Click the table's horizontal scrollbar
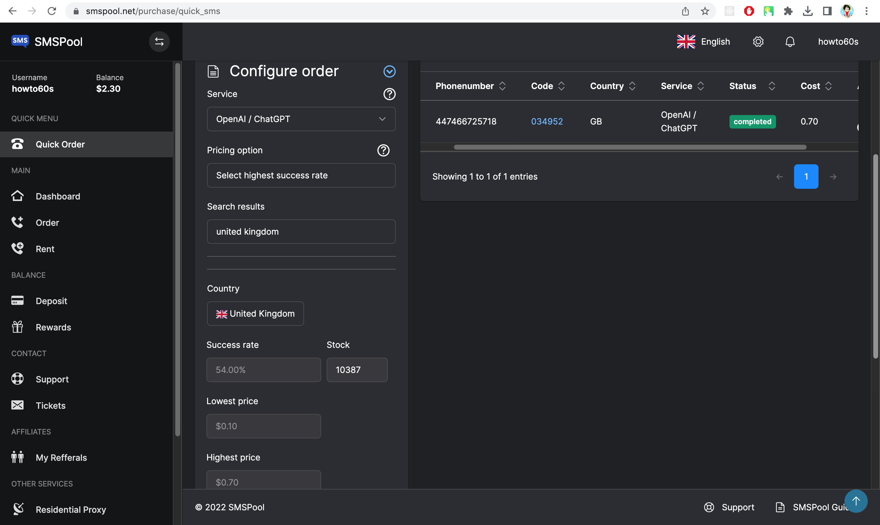 point(629,147)
